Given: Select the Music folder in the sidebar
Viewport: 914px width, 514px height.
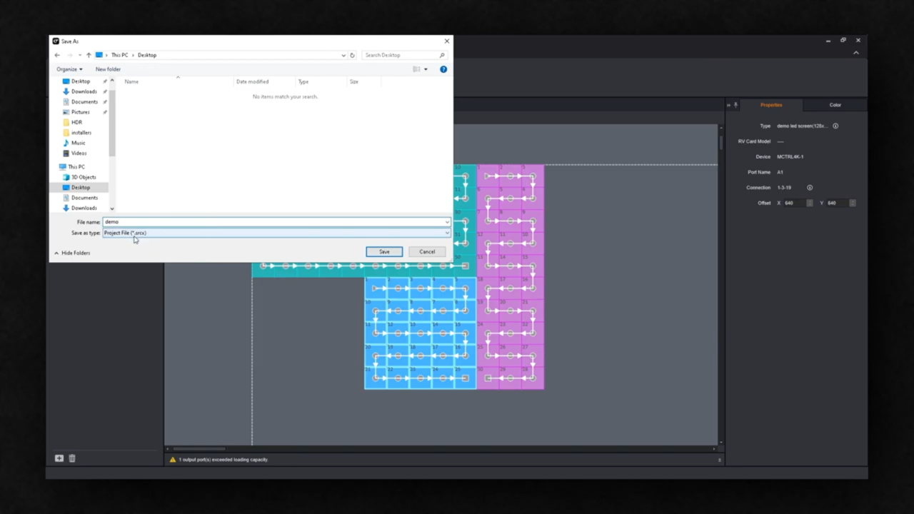Looking at the screenshot, I should click(x=78, y=143).
